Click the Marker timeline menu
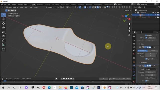160x90 pixels. click(x=28, y=79)
